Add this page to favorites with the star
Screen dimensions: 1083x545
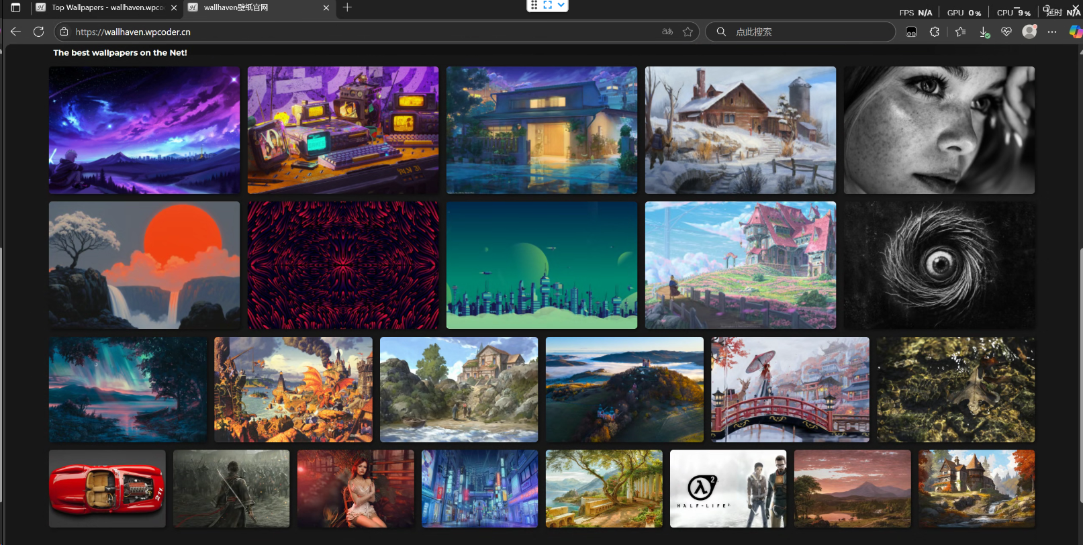pyautogui.click(x=688, y=32)
